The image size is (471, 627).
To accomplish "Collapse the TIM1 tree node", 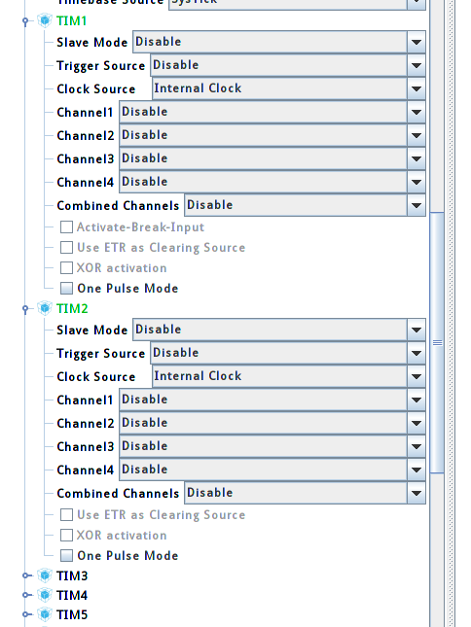I will coord(25,21).
